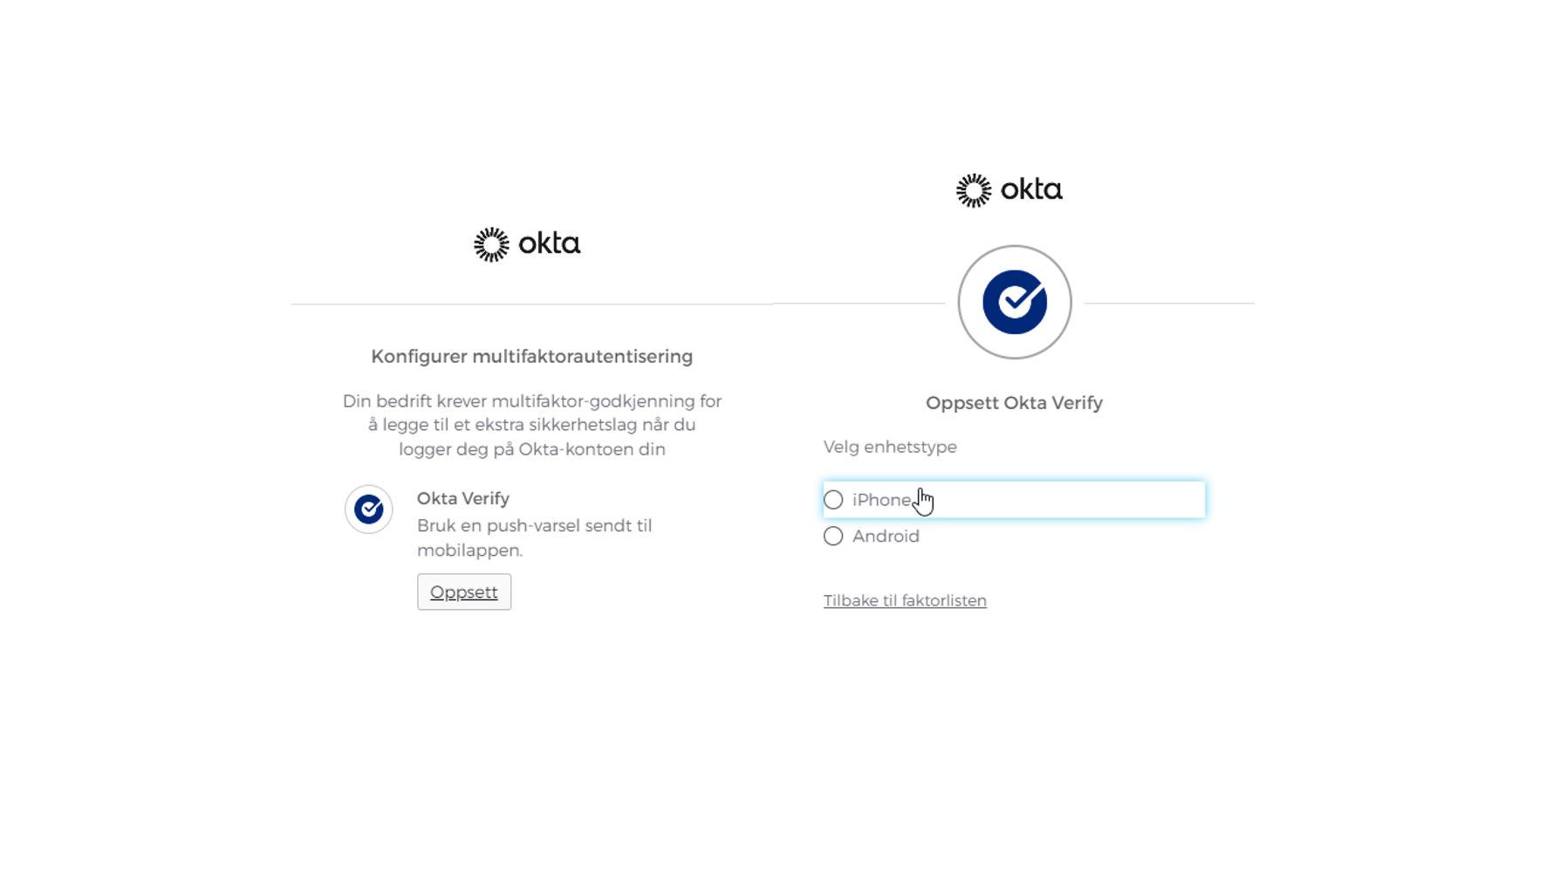Viewport: 1546px width, 869px height.
Task: Click the small Okta Verify checkmark icon
Action: pyautogui.click(x=368, y=510)
